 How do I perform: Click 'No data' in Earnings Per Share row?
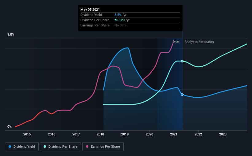tap(120, 25)
